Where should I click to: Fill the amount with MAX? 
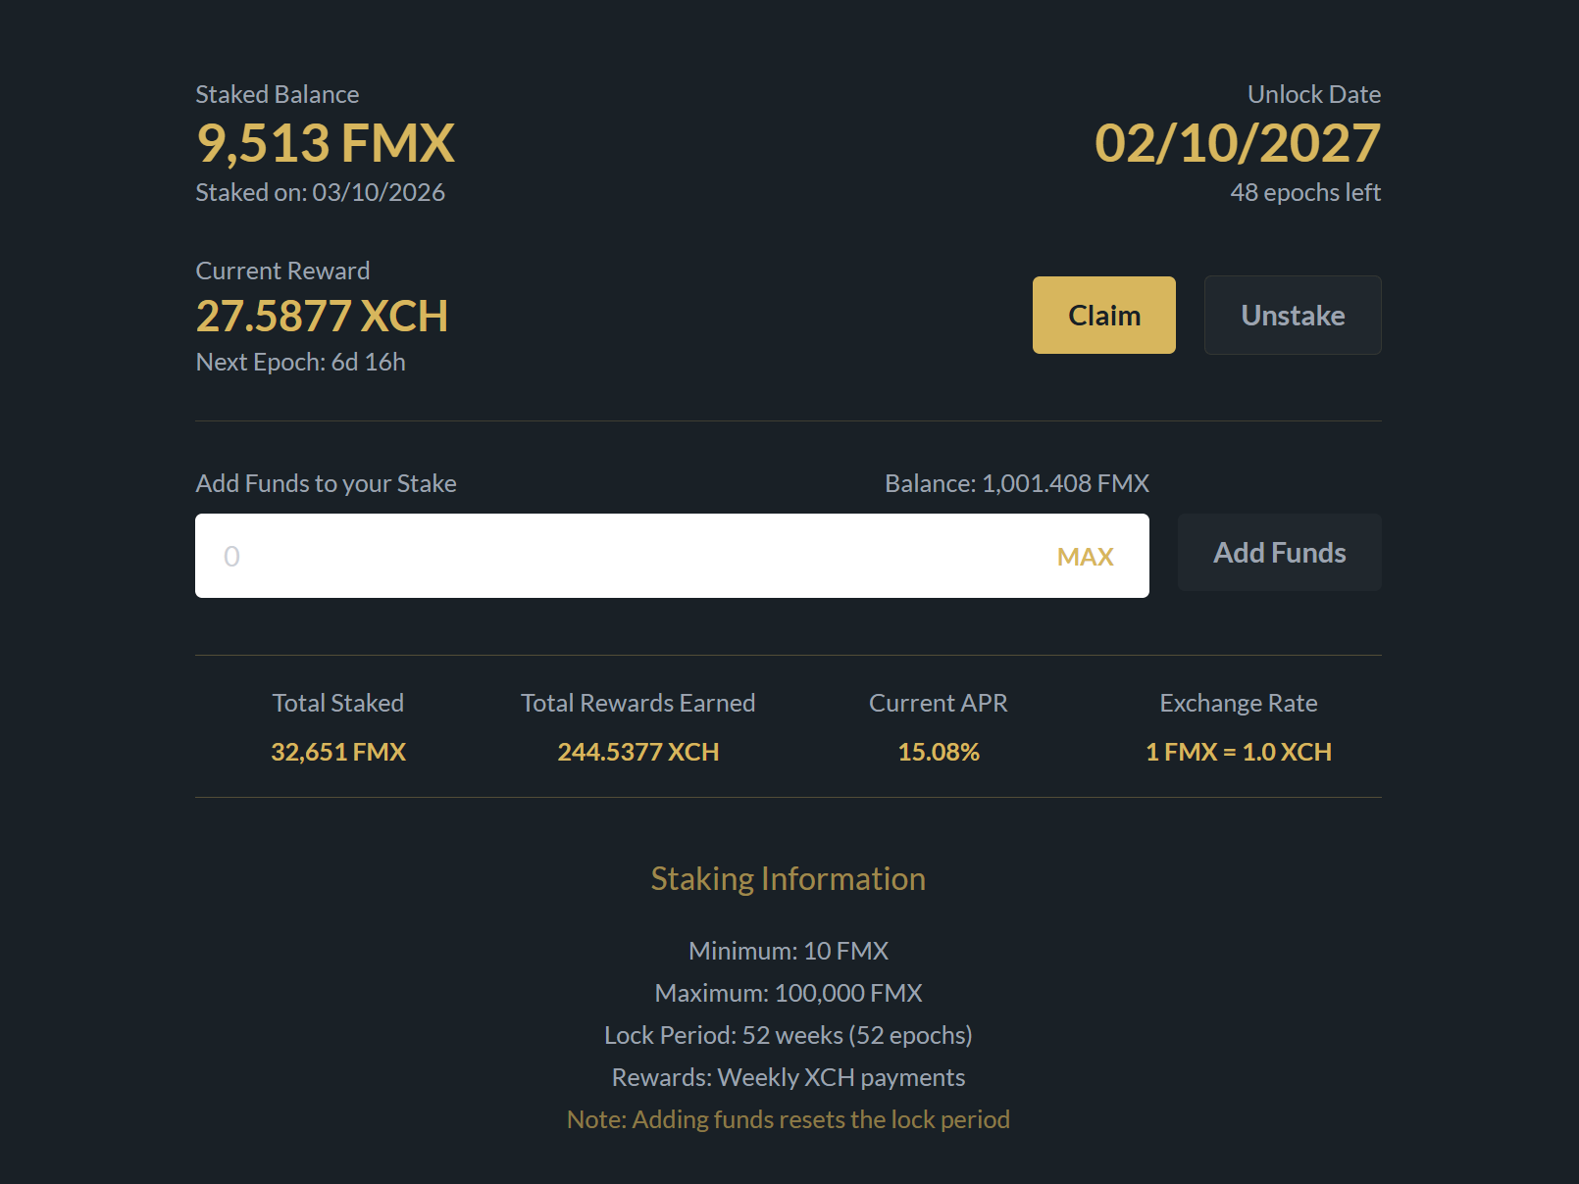click(x=1085, y=557)
